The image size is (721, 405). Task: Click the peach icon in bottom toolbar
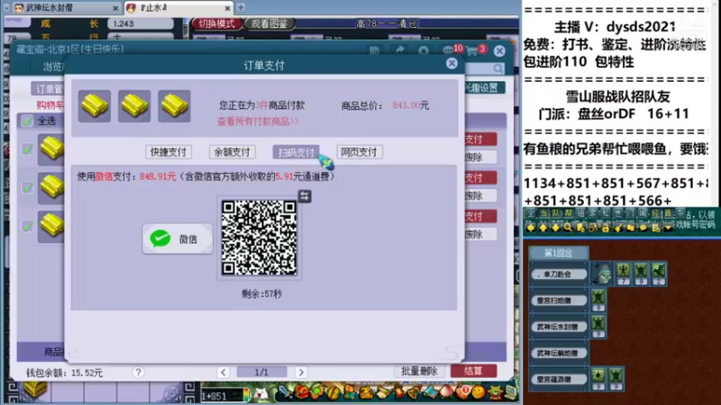tap(446, 392)
